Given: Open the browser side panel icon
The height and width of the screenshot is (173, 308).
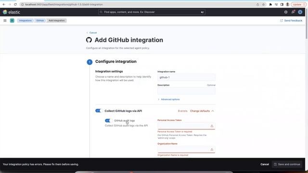Looking at the screenshot, I should point(282,4).
